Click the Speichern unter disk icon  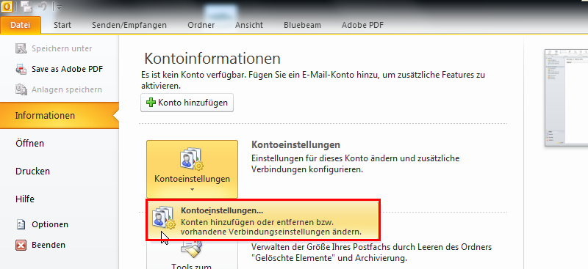21,48
